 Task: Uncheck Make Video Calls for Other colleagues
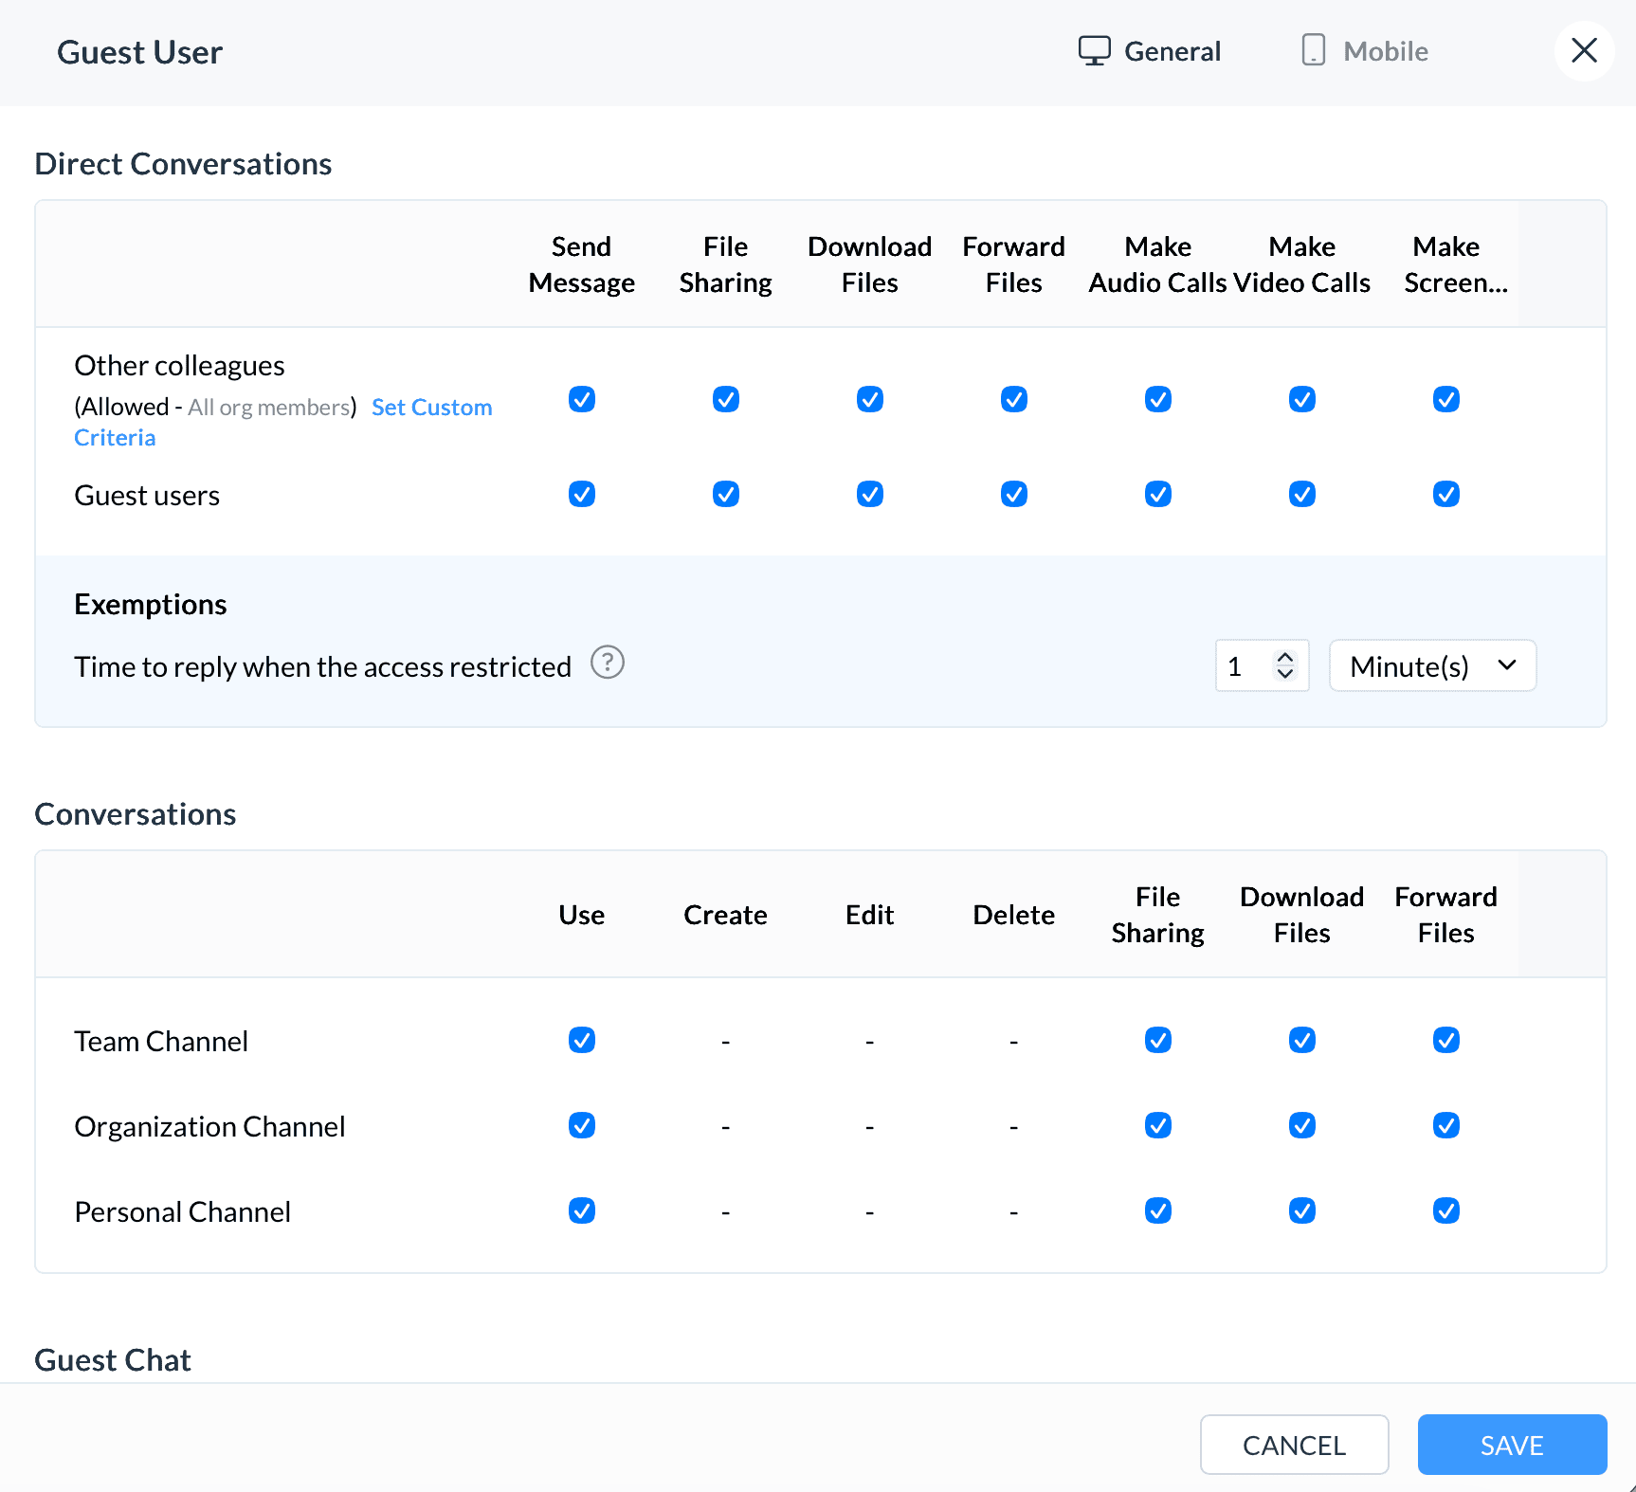coord(1302,399)
